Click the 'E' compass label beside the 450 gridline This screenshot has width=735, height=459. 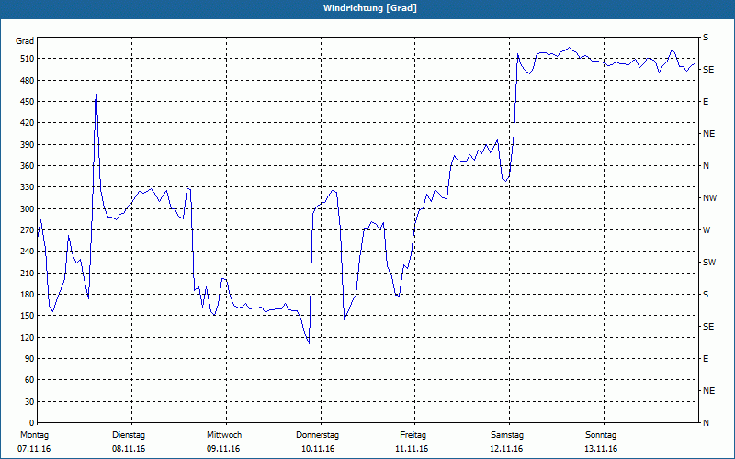point(706,102)
